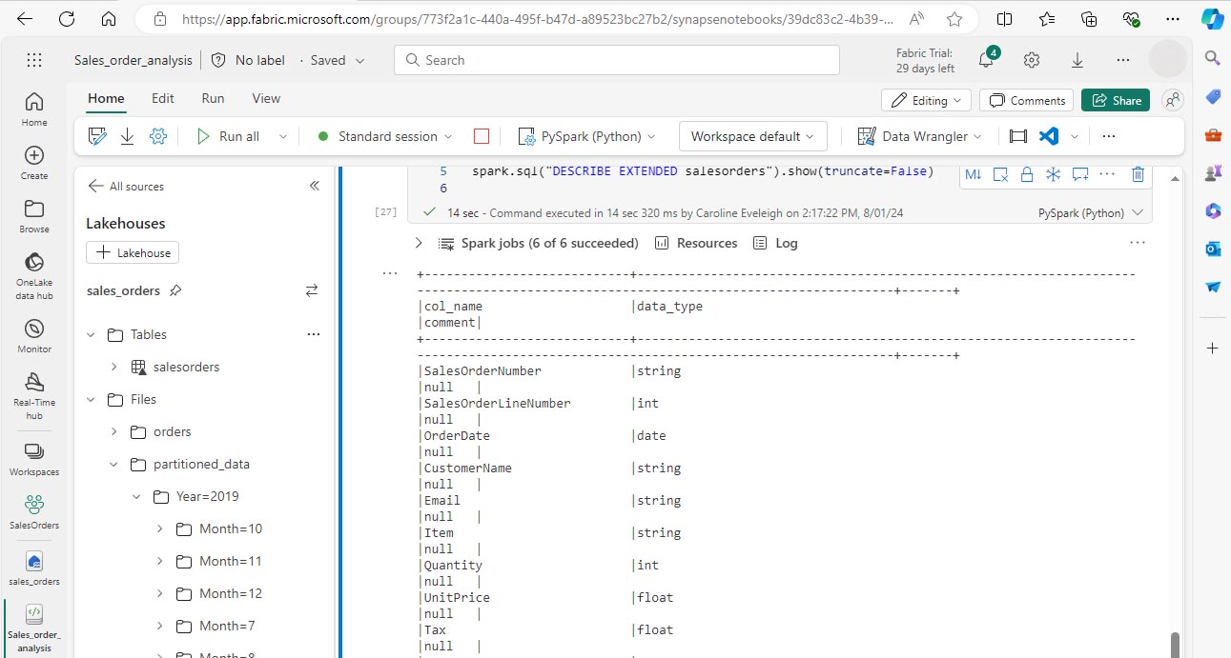Viewport: 1231px width, 658px height.
Task: Switch to the Edit tab
Action: click(x=163, y=98)
